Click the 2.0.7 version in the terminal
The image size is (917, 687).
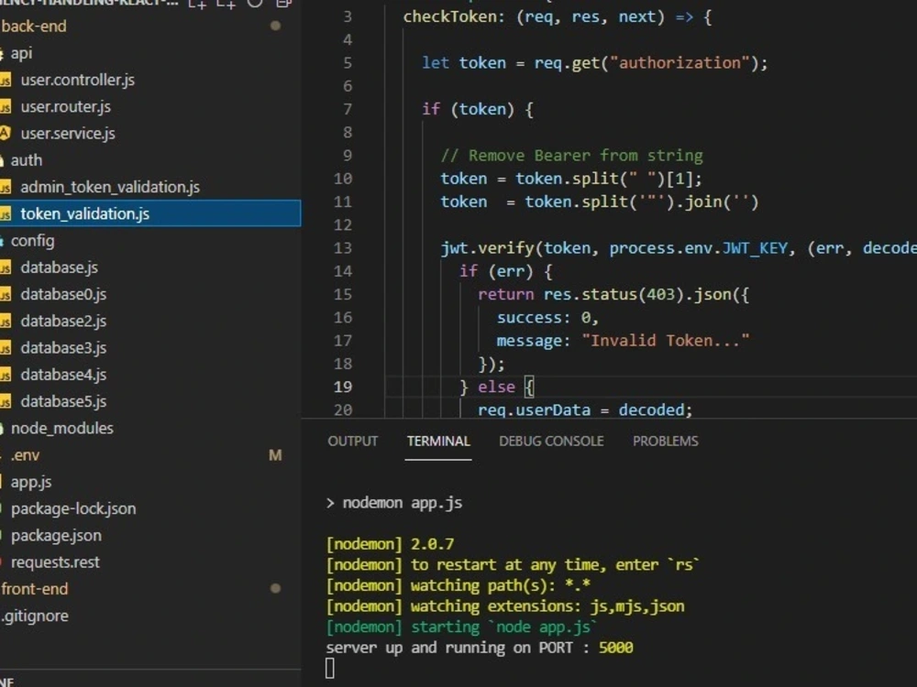click(432, 544)
